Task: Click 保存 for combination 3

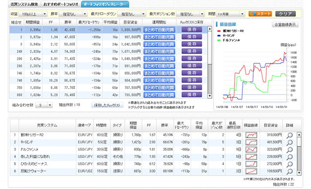Action: pyautogui.click(x=192, y=44)
